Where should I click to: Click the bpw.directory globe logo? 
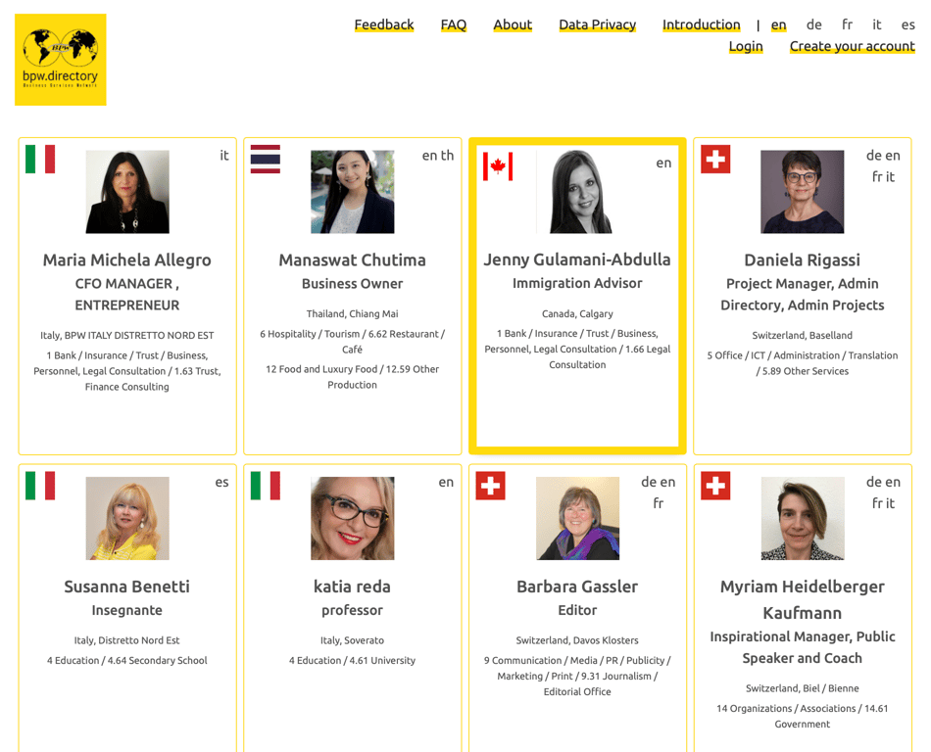[x=61, y=60]
